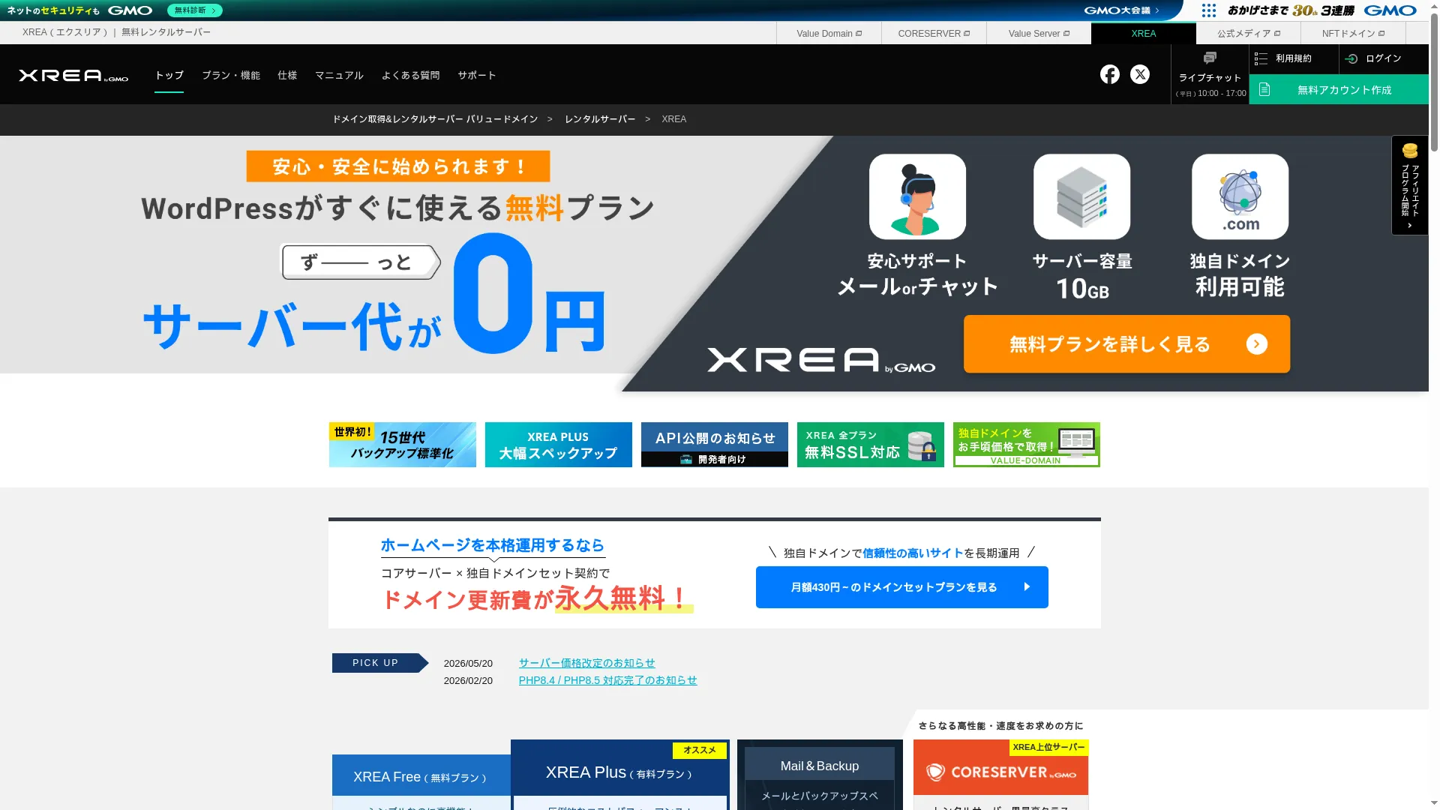Click the 利用規約 list icon
This screenshot has width=1440, height=810.
pos(1261,58)
